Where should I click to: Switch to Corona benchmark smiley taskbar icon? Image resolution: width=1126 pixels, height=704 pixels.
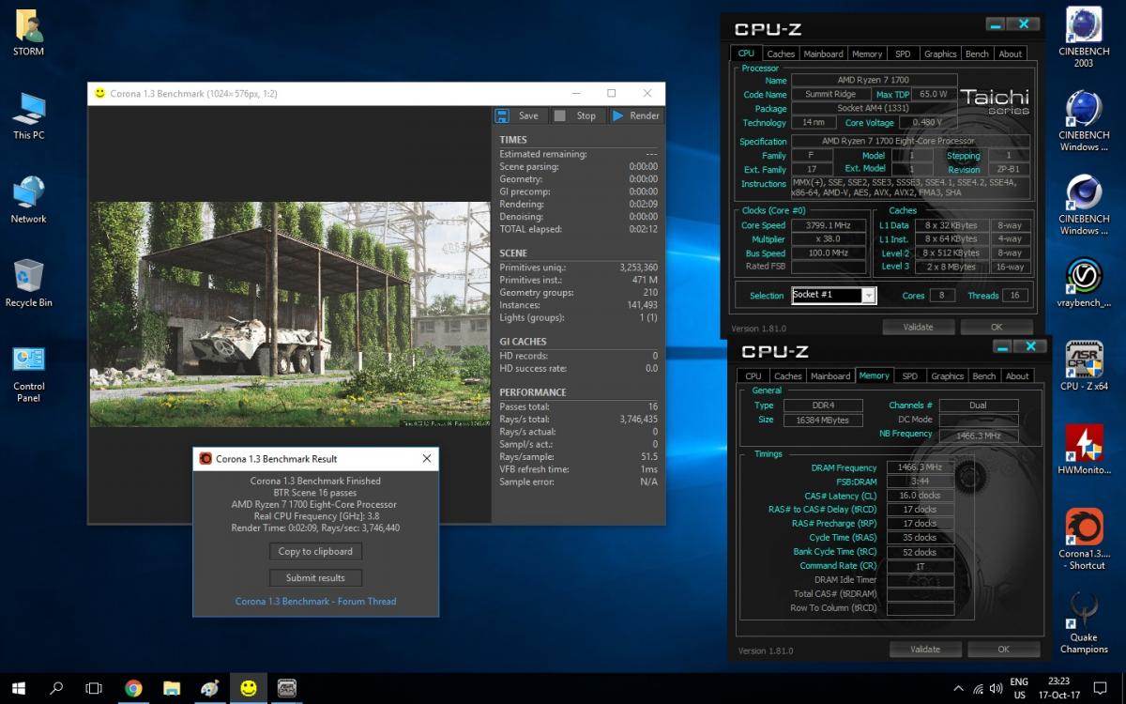coord(248,688)
